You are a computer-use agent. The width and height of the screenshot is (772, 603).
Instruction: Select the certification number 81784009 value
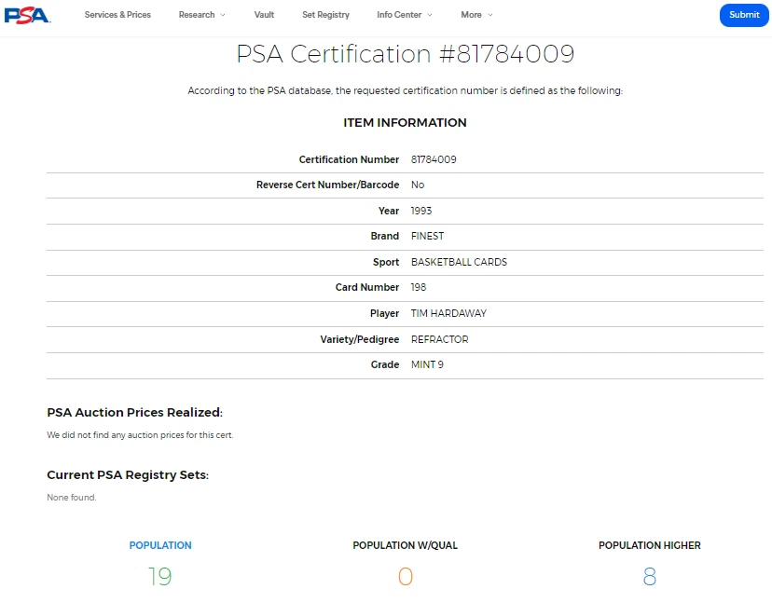click(434, 159)
